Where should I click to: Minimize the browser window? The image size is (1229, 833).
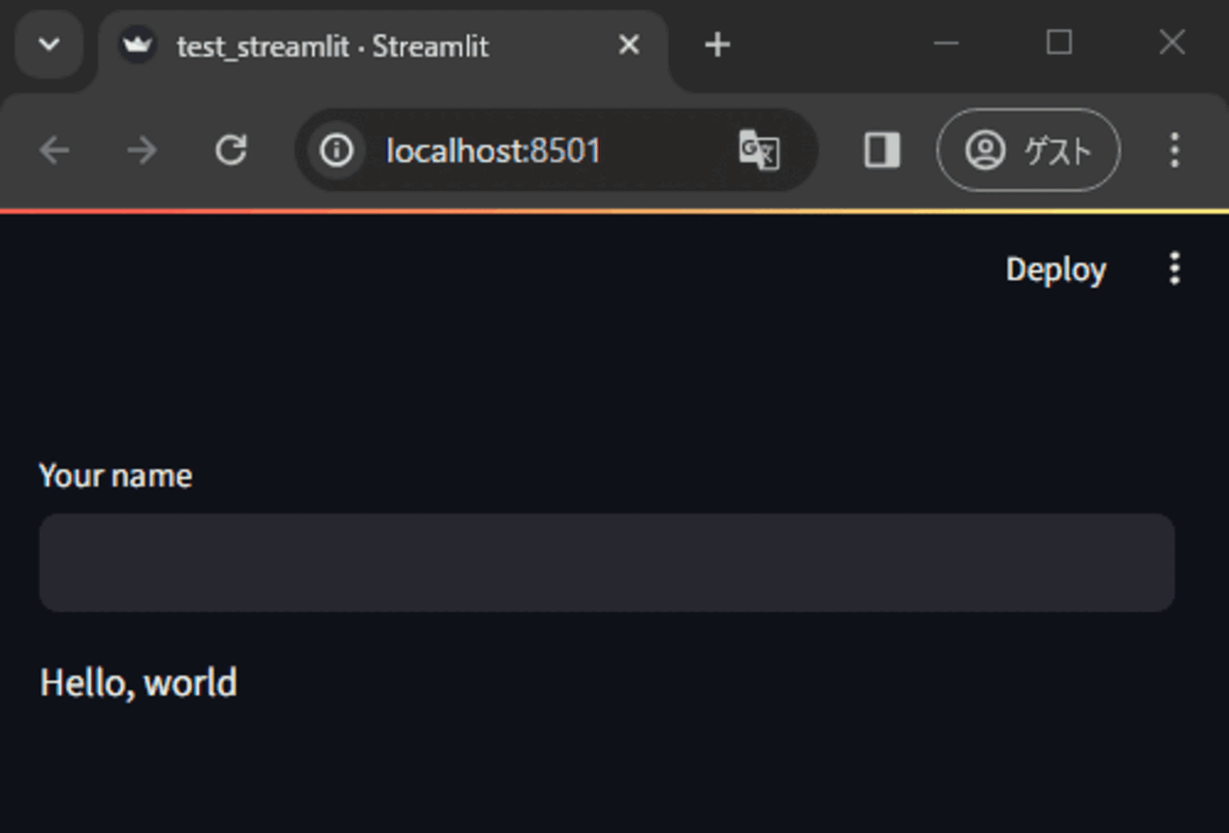click(x=946, y=43)
